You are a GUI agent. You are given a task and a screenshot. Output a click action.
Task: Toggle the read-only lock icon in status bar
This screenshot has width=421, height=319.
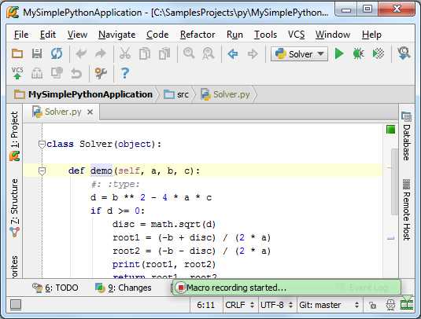click(x=372, y=305)
